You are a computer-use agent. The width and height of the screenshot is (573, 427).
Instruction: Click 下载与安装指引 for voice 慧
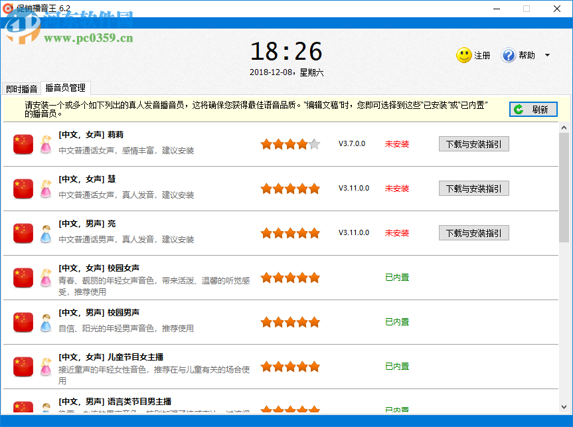[x=473, y=188]
